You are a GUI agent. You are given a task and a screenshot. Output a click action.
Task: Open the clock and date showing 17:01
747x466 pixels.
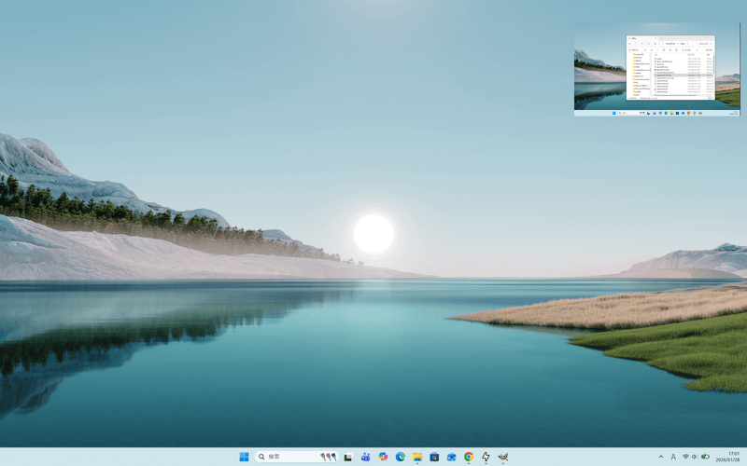728,457
